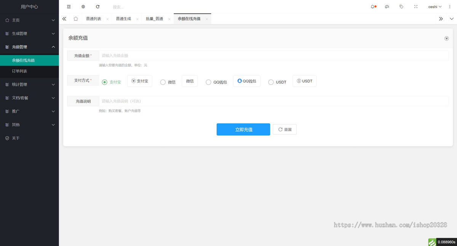Choose the boxed QQ钱包 payment option

pos(247,81)
